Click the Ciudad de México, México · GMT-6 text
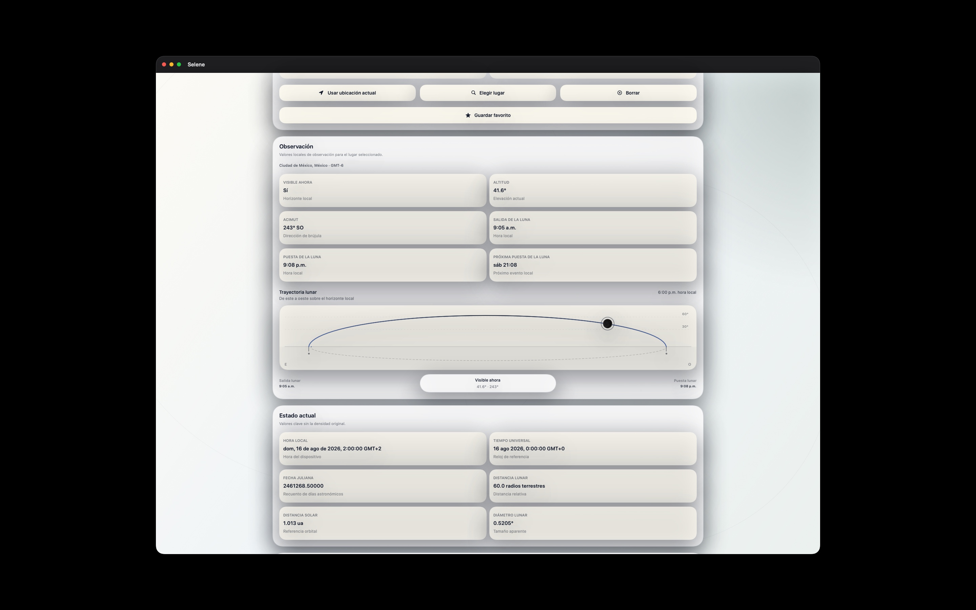This screenshot has height=610, width=976. coord(311,165)
